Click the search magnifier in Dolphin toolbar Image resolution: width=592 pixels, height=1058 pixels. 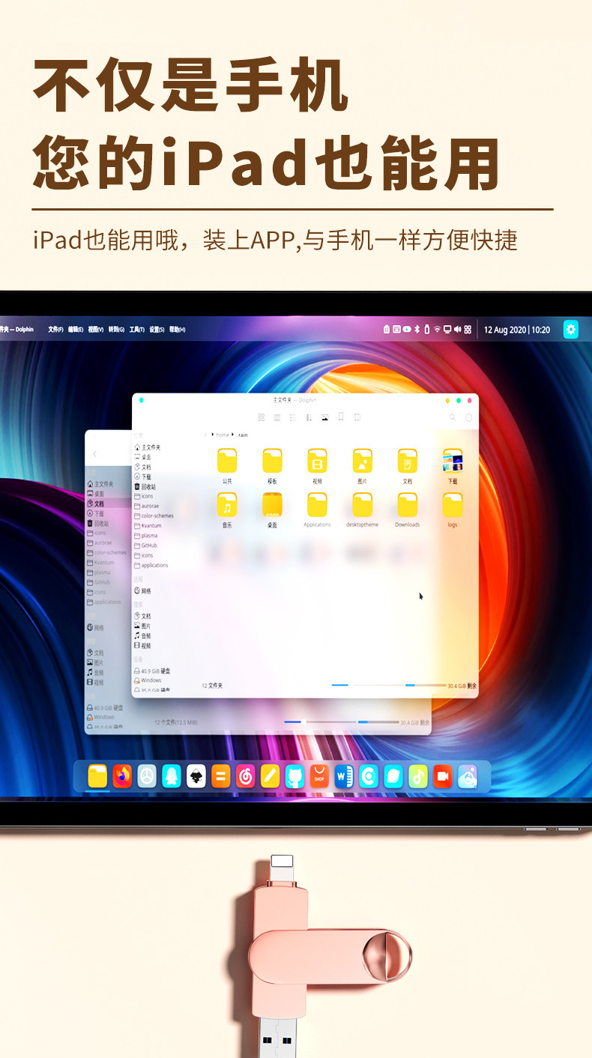tap(453, 417)
